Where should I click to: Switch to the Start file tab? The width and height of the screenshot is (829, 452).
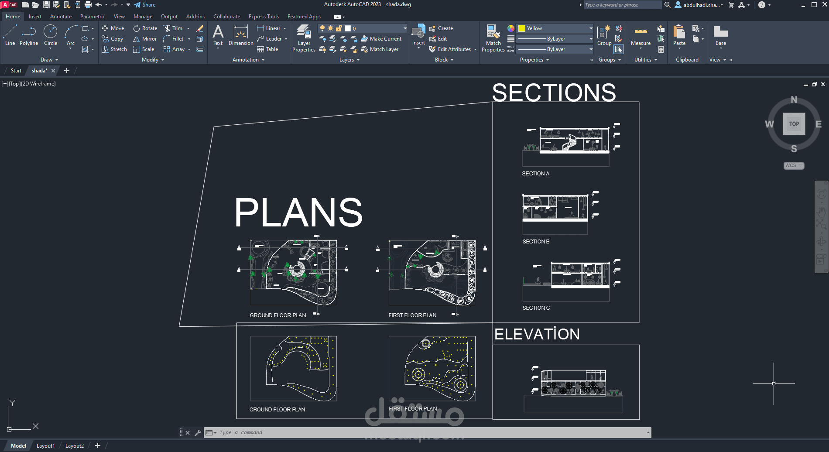tap(16, 71)
